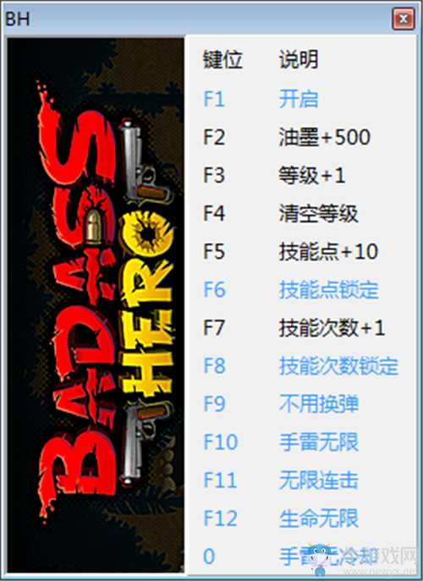Toggle the F1 开启 option
This screenshot has width=423, height=581.
pyautogui.click(x=299, y=99)
